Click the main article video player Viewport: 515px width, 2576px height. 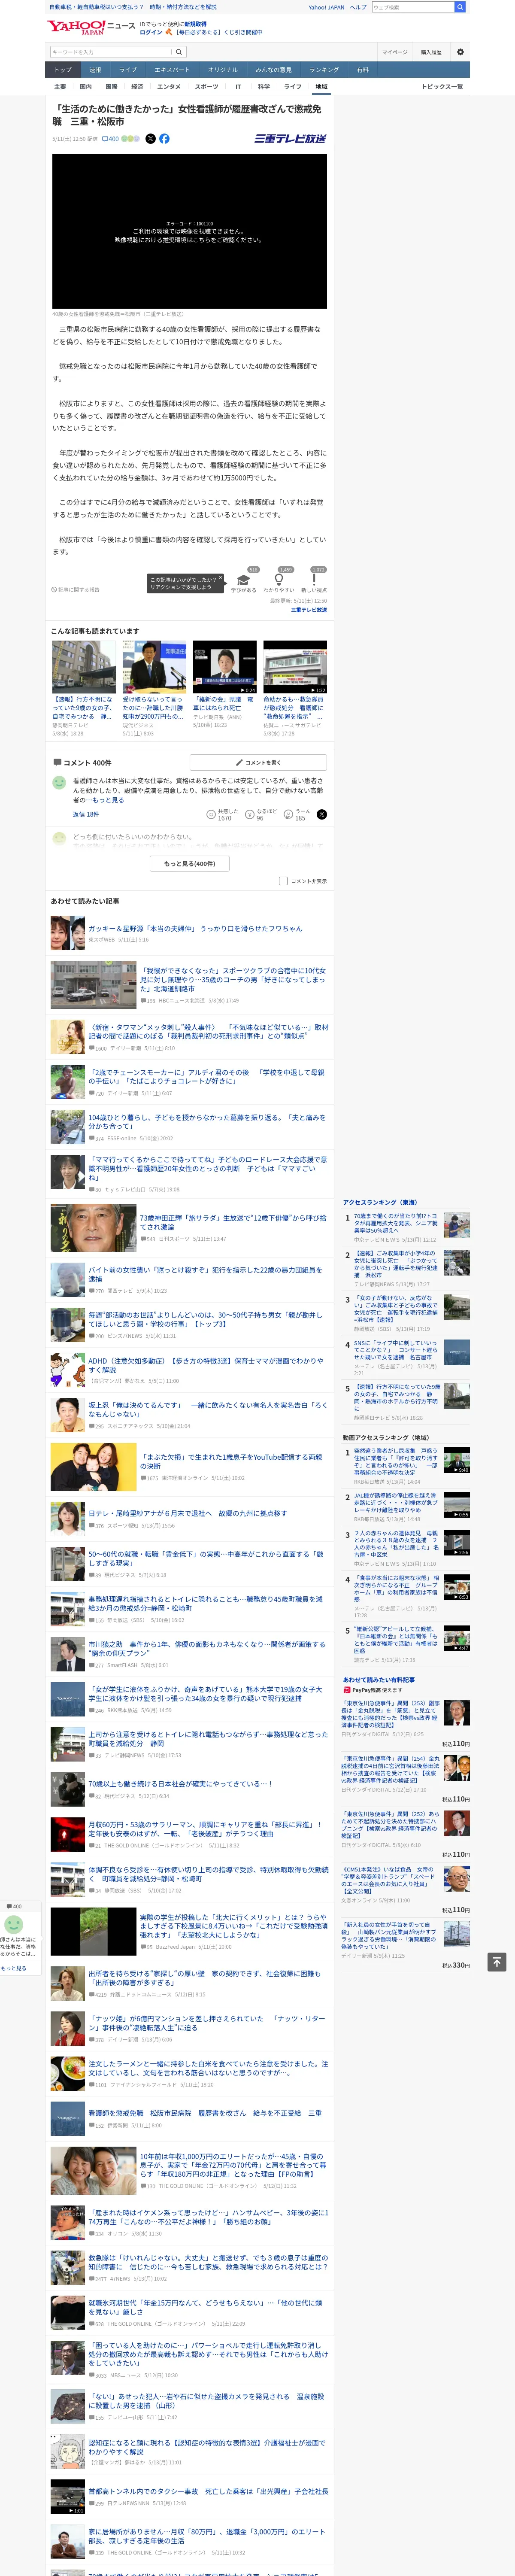(x=190, y=231)
